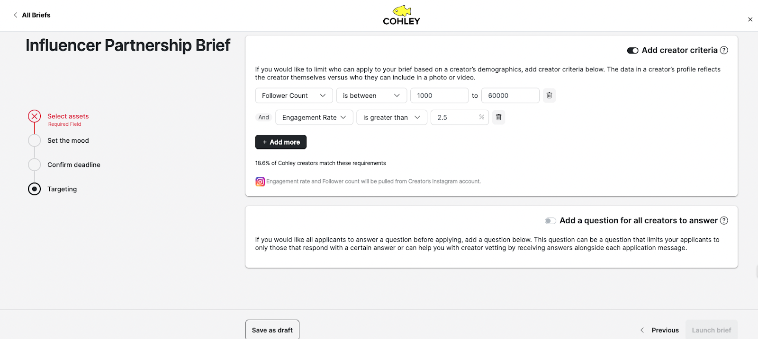
Task: Open the 'is between' condition dropdown
Action: pyautogui.click(x=371, y=96)
